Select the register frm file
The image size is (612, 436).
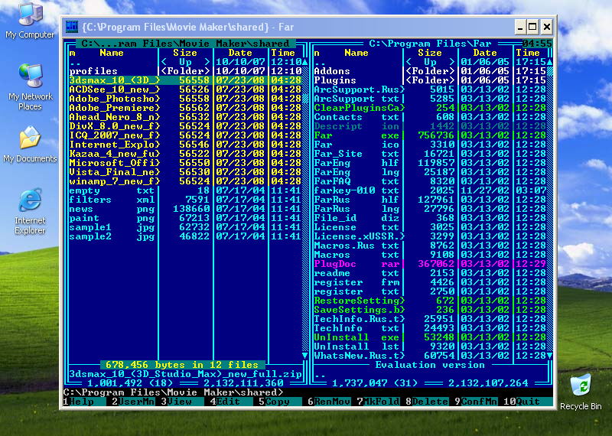coord(430,282)
